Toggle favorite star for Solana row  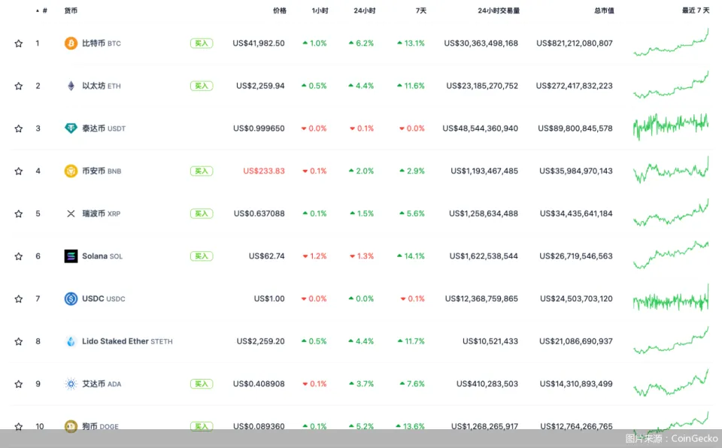click(19, 256)
